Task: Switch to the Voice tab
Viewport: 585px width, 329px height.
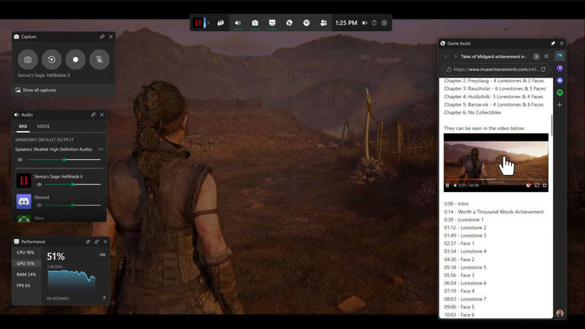Action: [43, 126]
